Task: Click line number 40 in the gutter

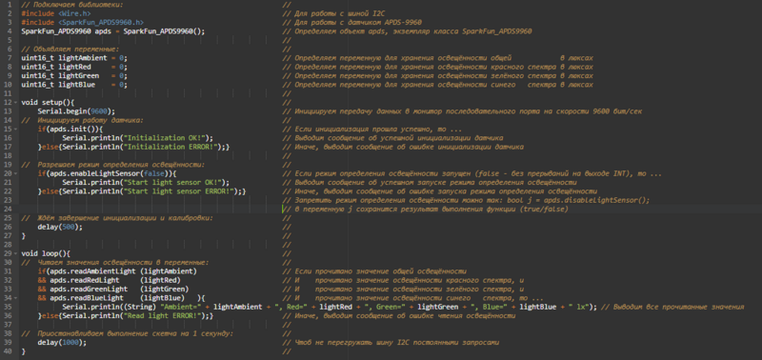Action: pyautogui.click(x=7, y=350)
